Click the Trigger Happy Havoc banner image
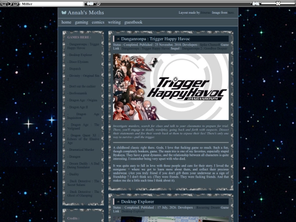296x222 pixels. (x=170, y=87)
